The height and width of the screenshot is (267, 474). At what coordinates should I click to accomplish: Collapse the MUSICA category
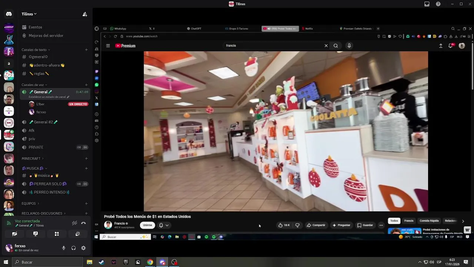(34, 168)
